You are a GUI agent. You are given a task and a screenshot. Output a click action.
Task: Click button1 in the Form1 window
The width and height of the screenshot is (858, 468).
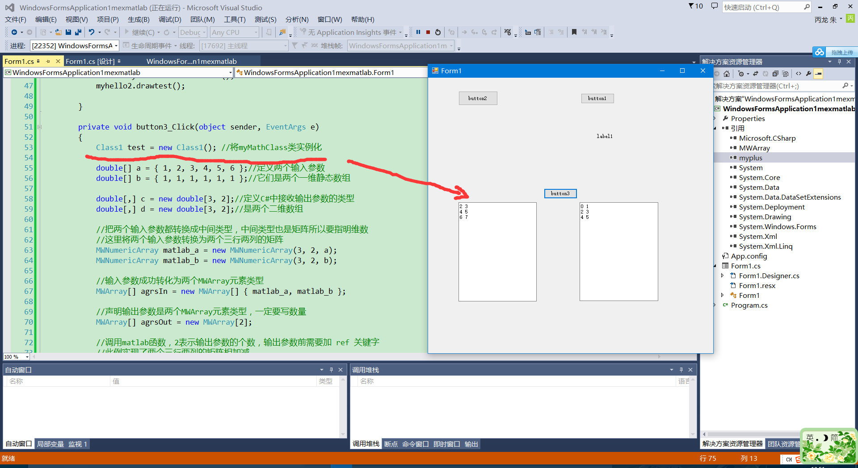(597, 98)
